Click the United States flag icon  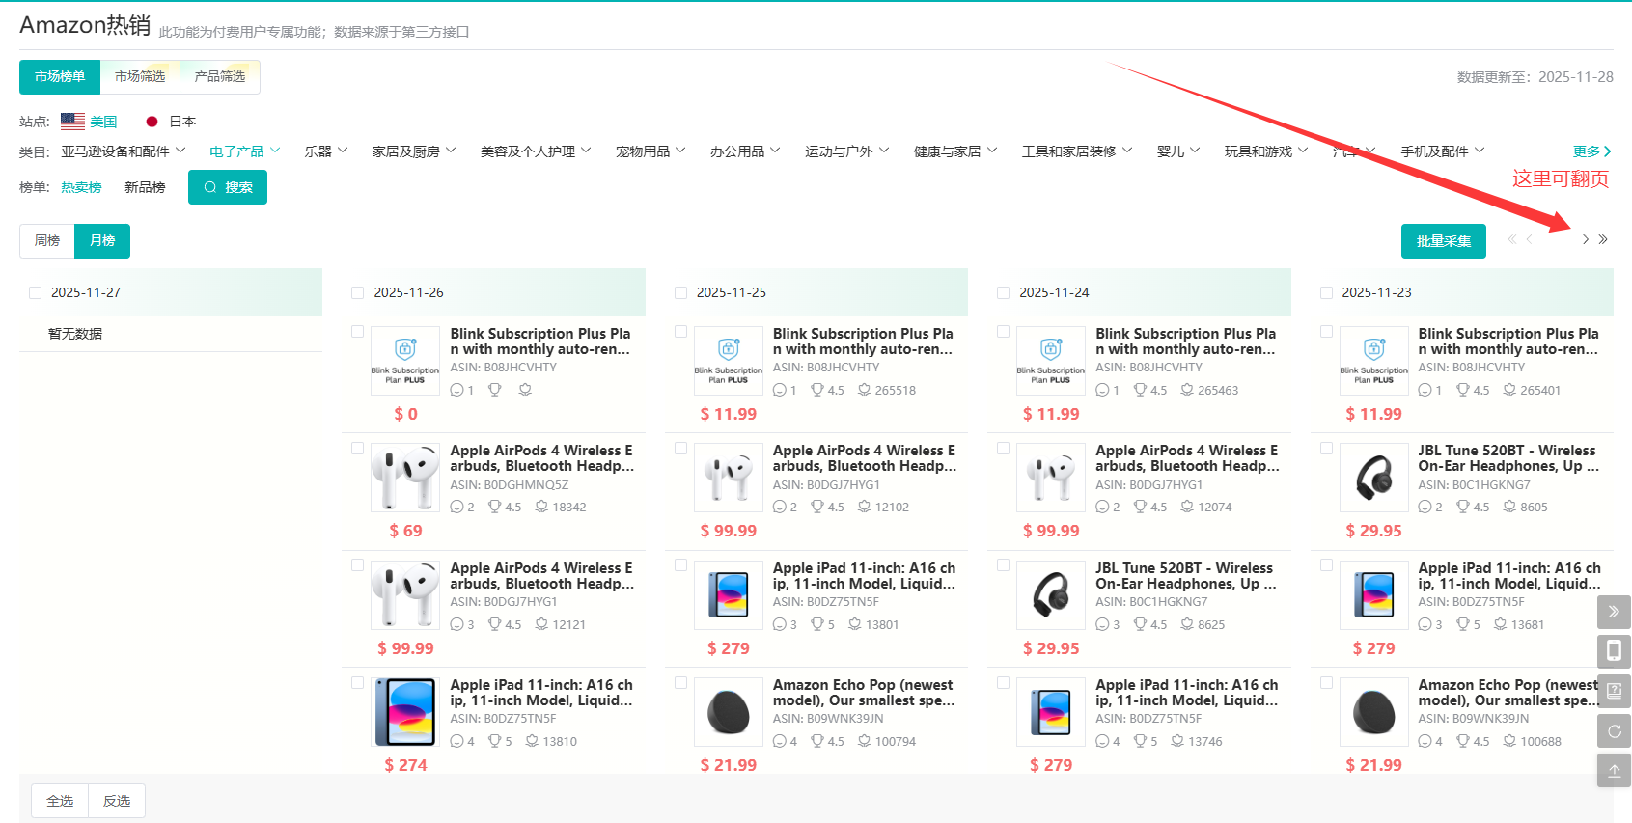click(x=72, y=122)
